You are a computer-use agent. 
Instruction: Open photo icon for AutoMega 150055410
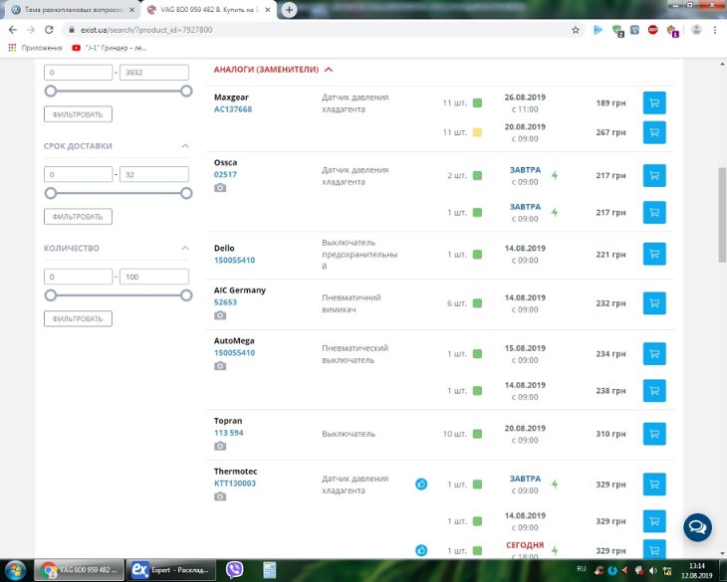tap(220, 366)
